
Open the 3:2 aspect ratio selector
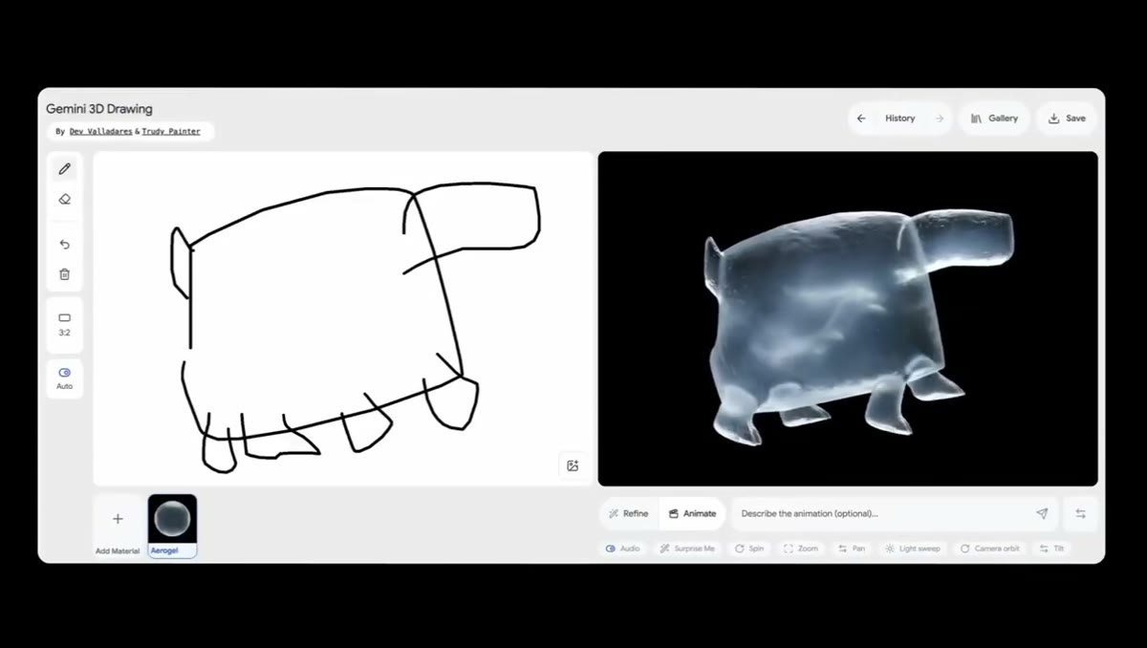click(65, 324)
